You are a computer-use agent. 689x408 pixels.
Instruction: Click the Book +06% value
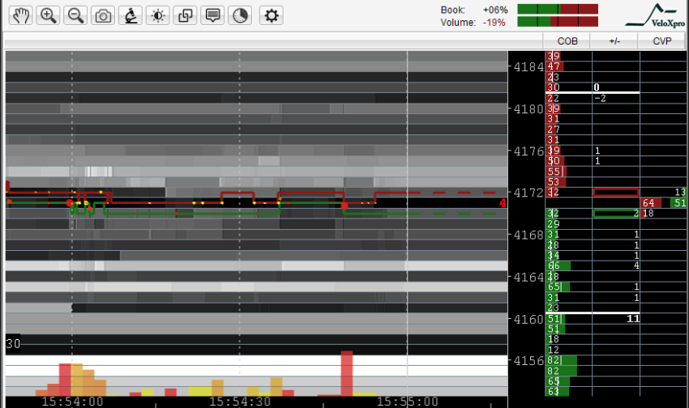(x=495, y=10)
